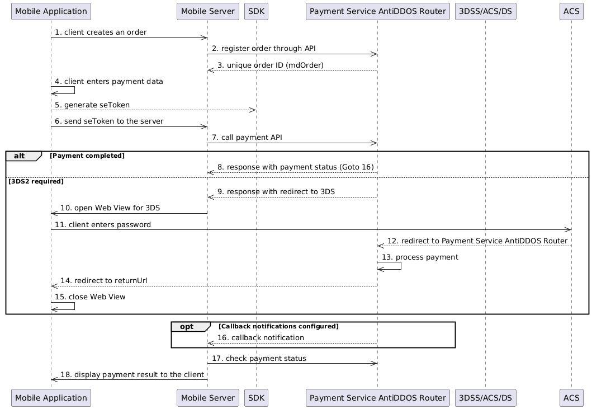Select the bottom ACS participant box

coord(571,398)
